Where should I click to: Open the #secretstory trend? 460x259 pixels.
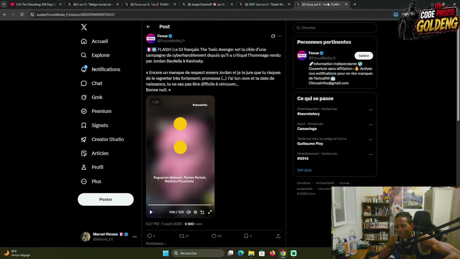[x=308, y=114]
